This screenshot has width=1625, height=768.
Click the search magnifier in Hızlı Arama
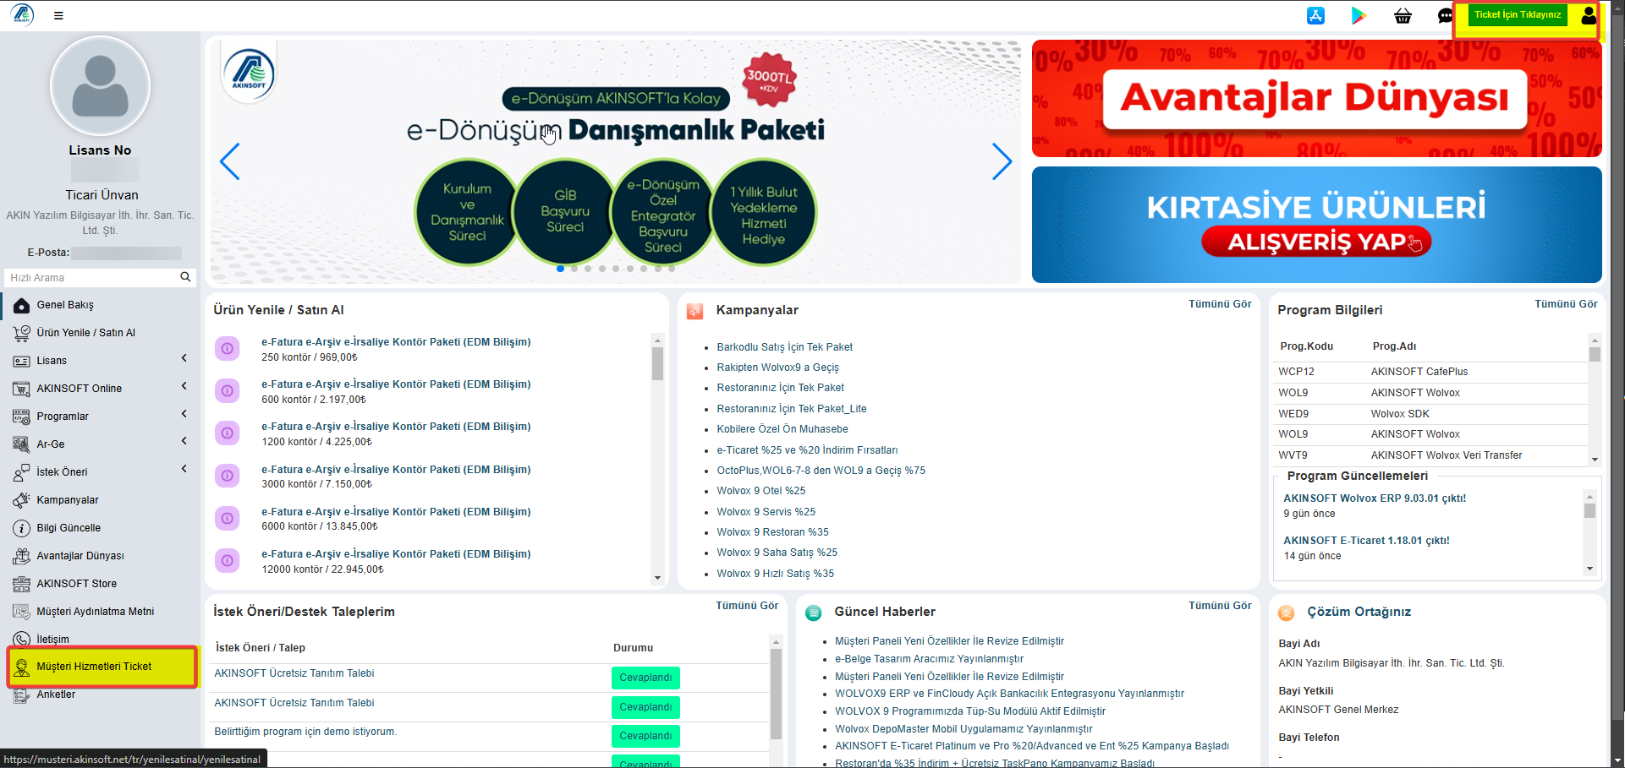(185, 277)
